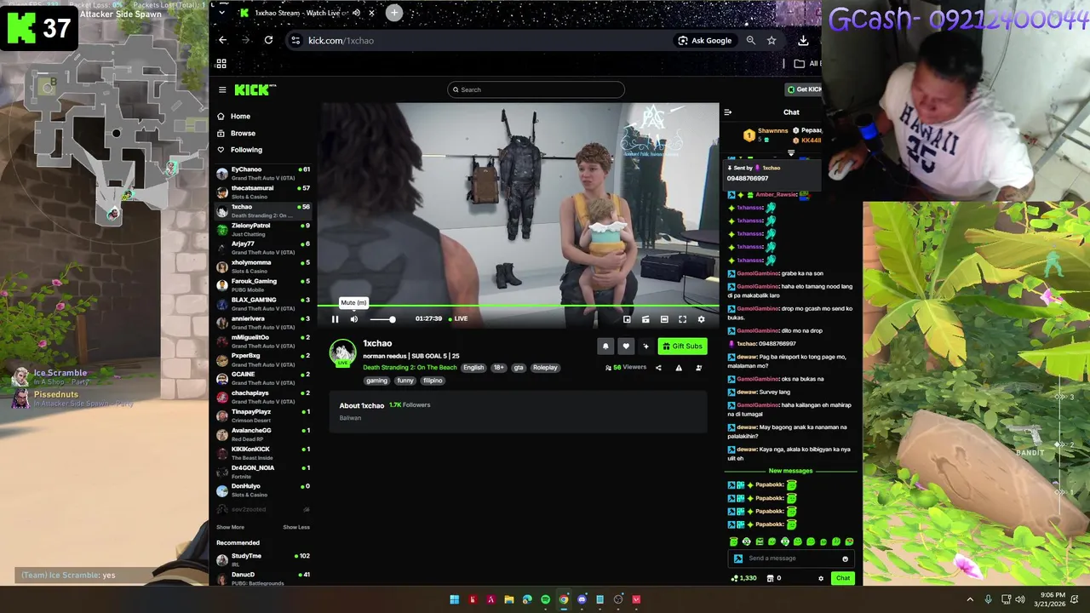Open EyChanoo channel in sidebar
Viewport: 1090px width, 613px height.
pos(264,173)
